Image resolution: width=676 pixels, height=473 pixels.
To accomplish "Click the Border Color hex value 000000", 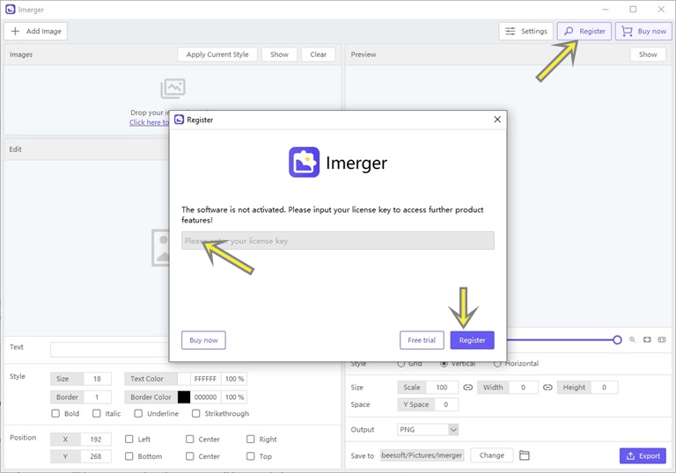I will click(x=205, y=397).
